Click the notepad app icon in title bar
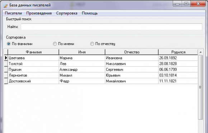Viewport: 208px width, 133px height. (5, 5)
